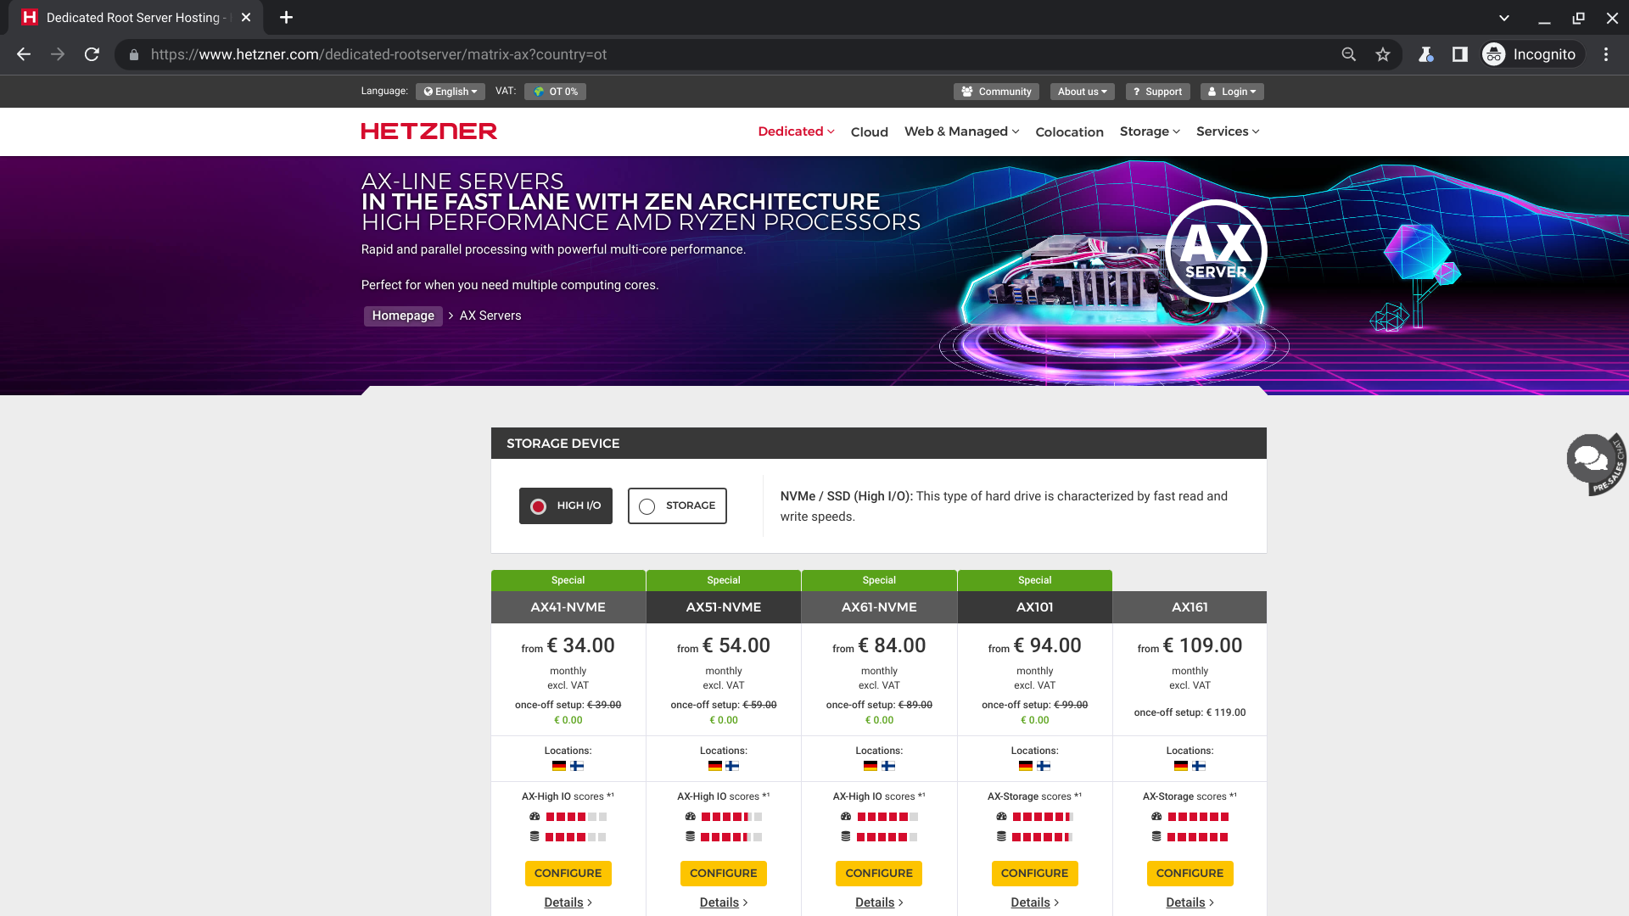Click the browser address bar URL

coord(378,54)
